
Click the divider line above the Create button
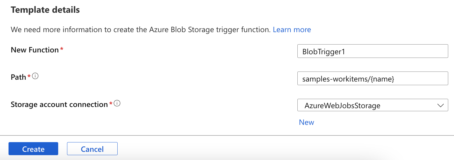227,135
